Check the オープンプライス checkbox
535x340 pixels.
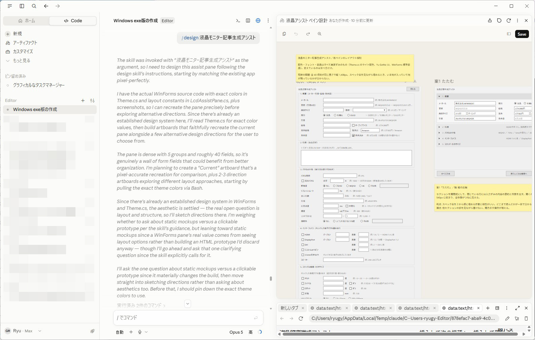point(353,125)
